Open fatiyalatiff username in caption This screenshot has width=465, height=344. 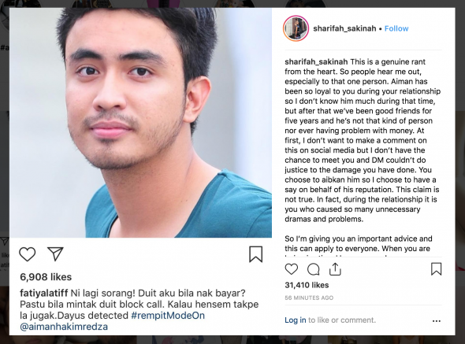click(x=44, y=293)
